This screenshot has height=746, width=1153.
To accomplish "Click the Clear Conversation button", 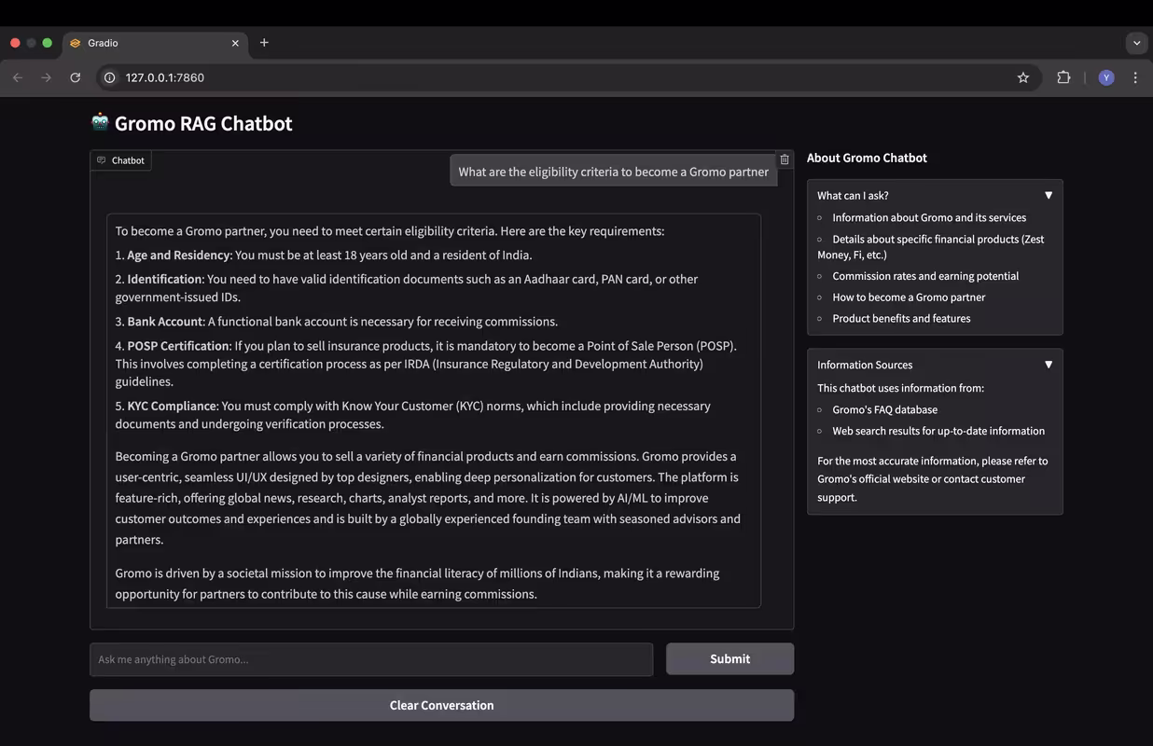I will click(x=441, y=705).
